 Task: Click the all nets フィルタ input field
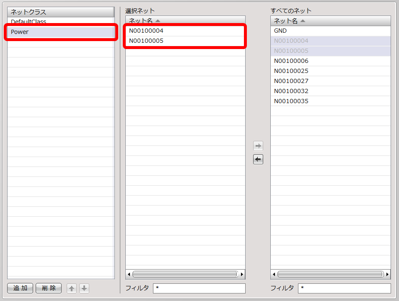pos(344,288)
